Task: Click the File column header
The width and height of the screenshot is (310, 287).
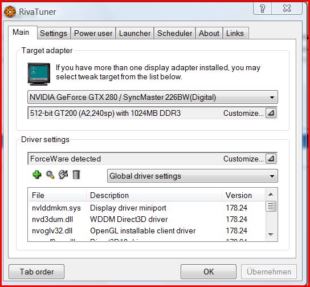Action: pyautogui.click(x=57, y=195)
